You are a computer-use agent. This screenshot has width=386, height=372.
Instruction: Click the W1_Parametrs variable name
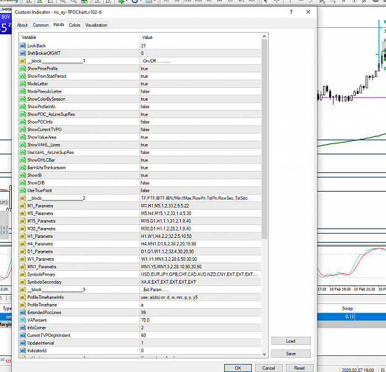pos(41,259)
